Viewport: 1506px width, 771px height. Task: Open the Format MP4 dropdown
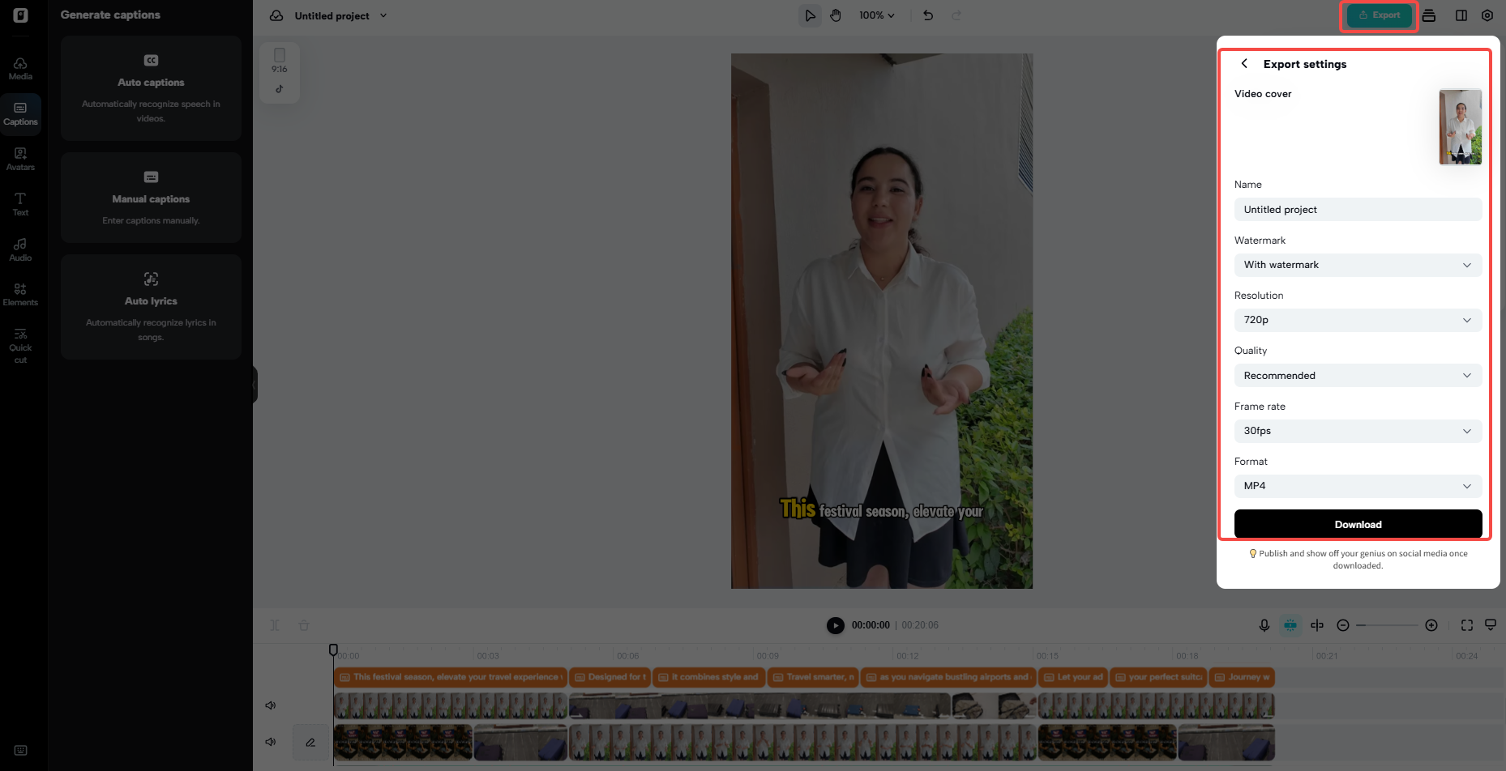[1358, 486]
